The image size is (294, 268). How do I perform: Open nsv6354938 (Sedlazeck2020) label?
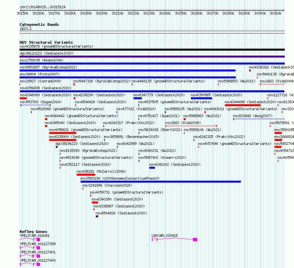click(46, 88)
